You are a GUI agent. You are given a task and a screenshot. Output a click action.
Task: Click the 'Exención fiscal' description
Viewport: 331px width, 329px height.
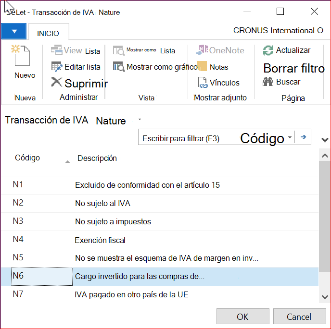[x=100, y=240]
